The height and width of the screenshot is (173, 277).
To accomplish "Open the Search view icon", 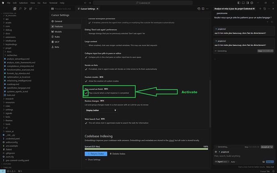I will (20, 9).
